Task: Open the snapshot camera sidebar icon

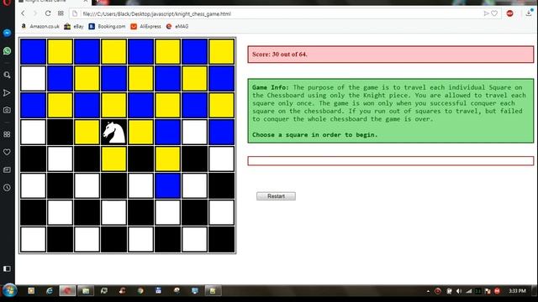Action: (7, 110)
